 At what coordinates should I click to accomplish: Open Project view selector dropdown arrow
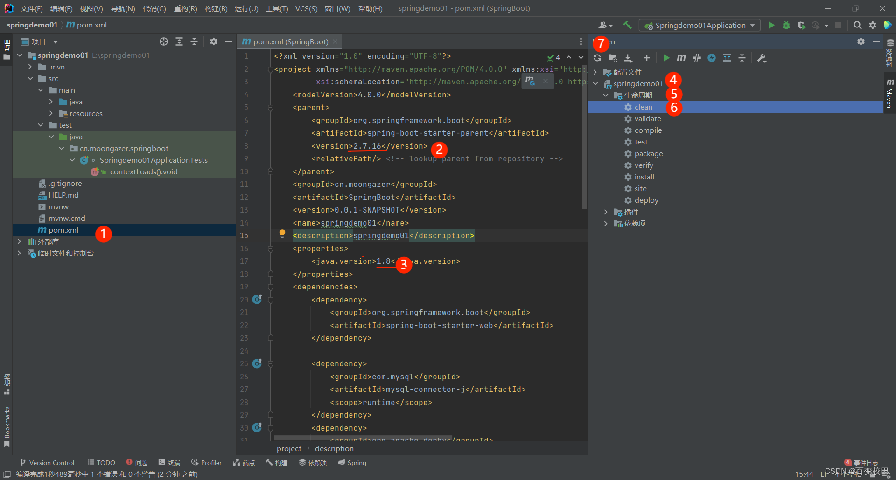click(x=56, y=42)
